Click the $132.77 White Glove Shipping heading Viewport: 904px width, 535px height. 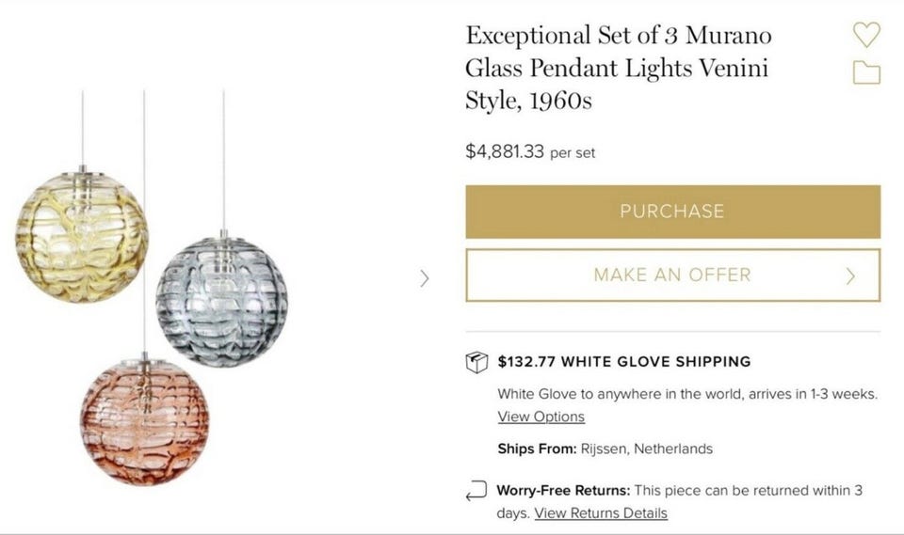click(624, 361)
